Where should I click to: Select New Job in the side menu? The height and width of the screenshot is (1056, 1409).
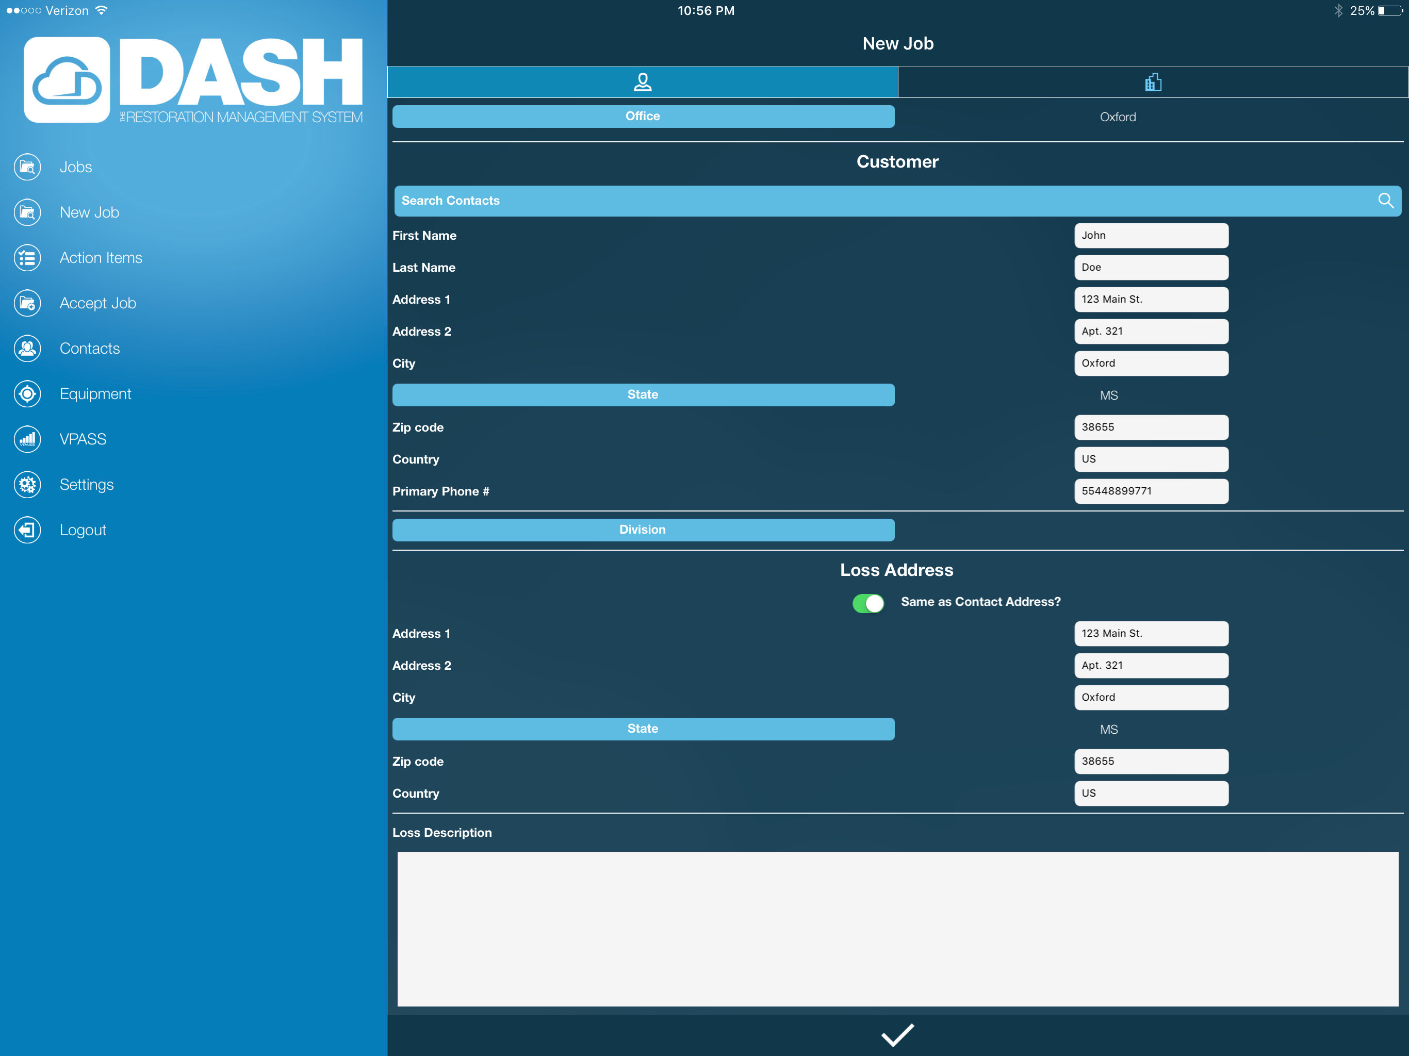[89, 212]
